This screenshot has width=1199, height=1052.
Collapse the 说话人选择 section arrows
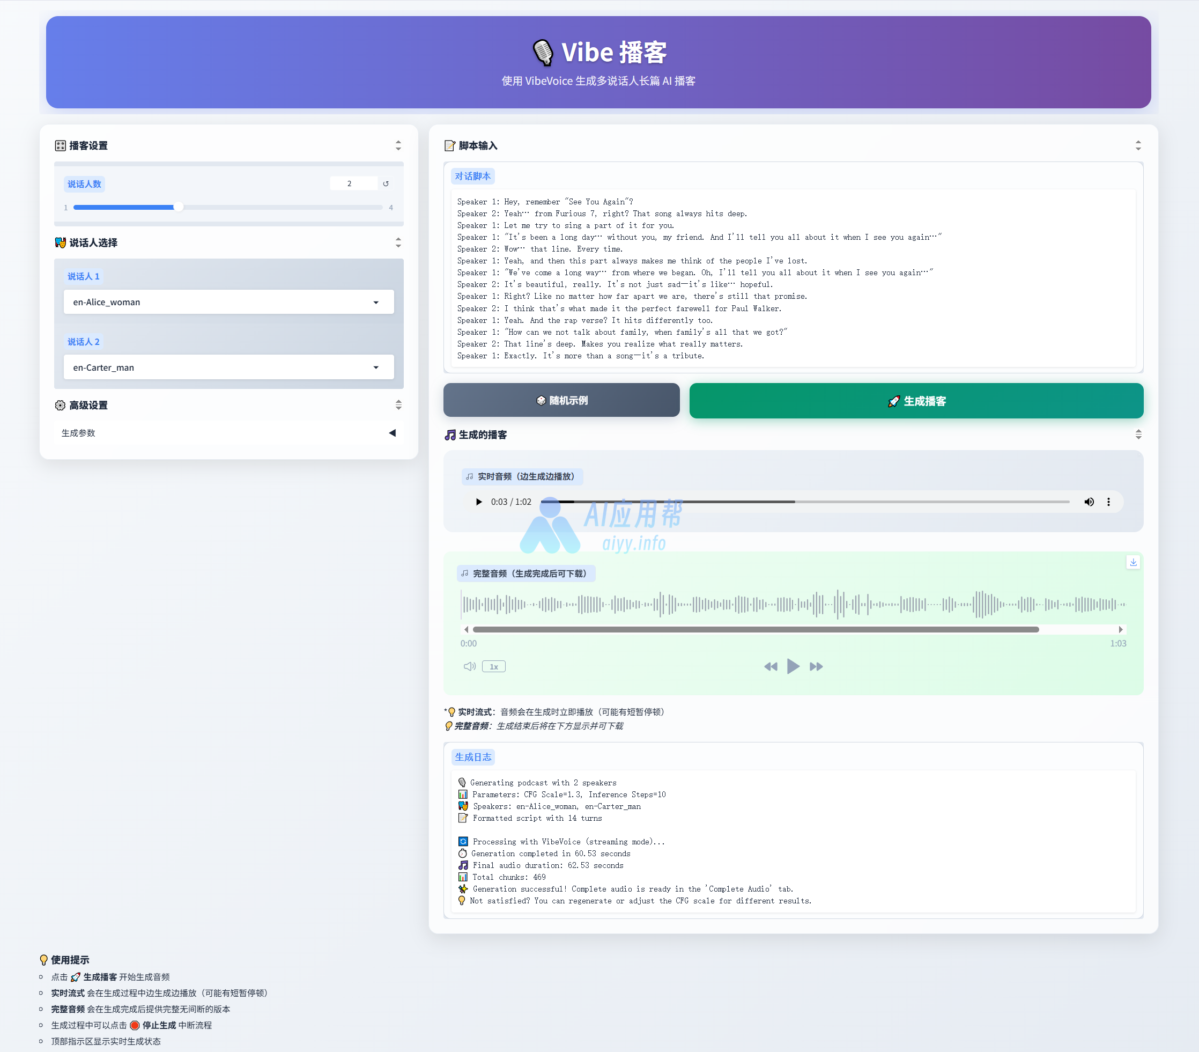pyautogui.click(x=398, y=242)
